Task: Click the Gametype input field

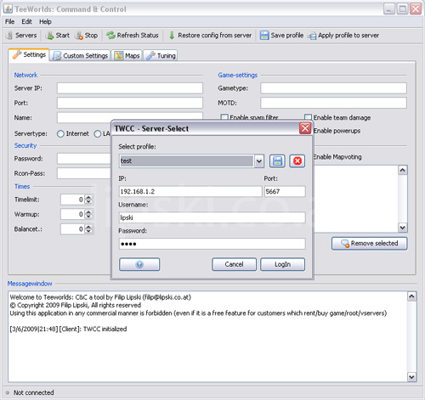Action: click(333, 88)
